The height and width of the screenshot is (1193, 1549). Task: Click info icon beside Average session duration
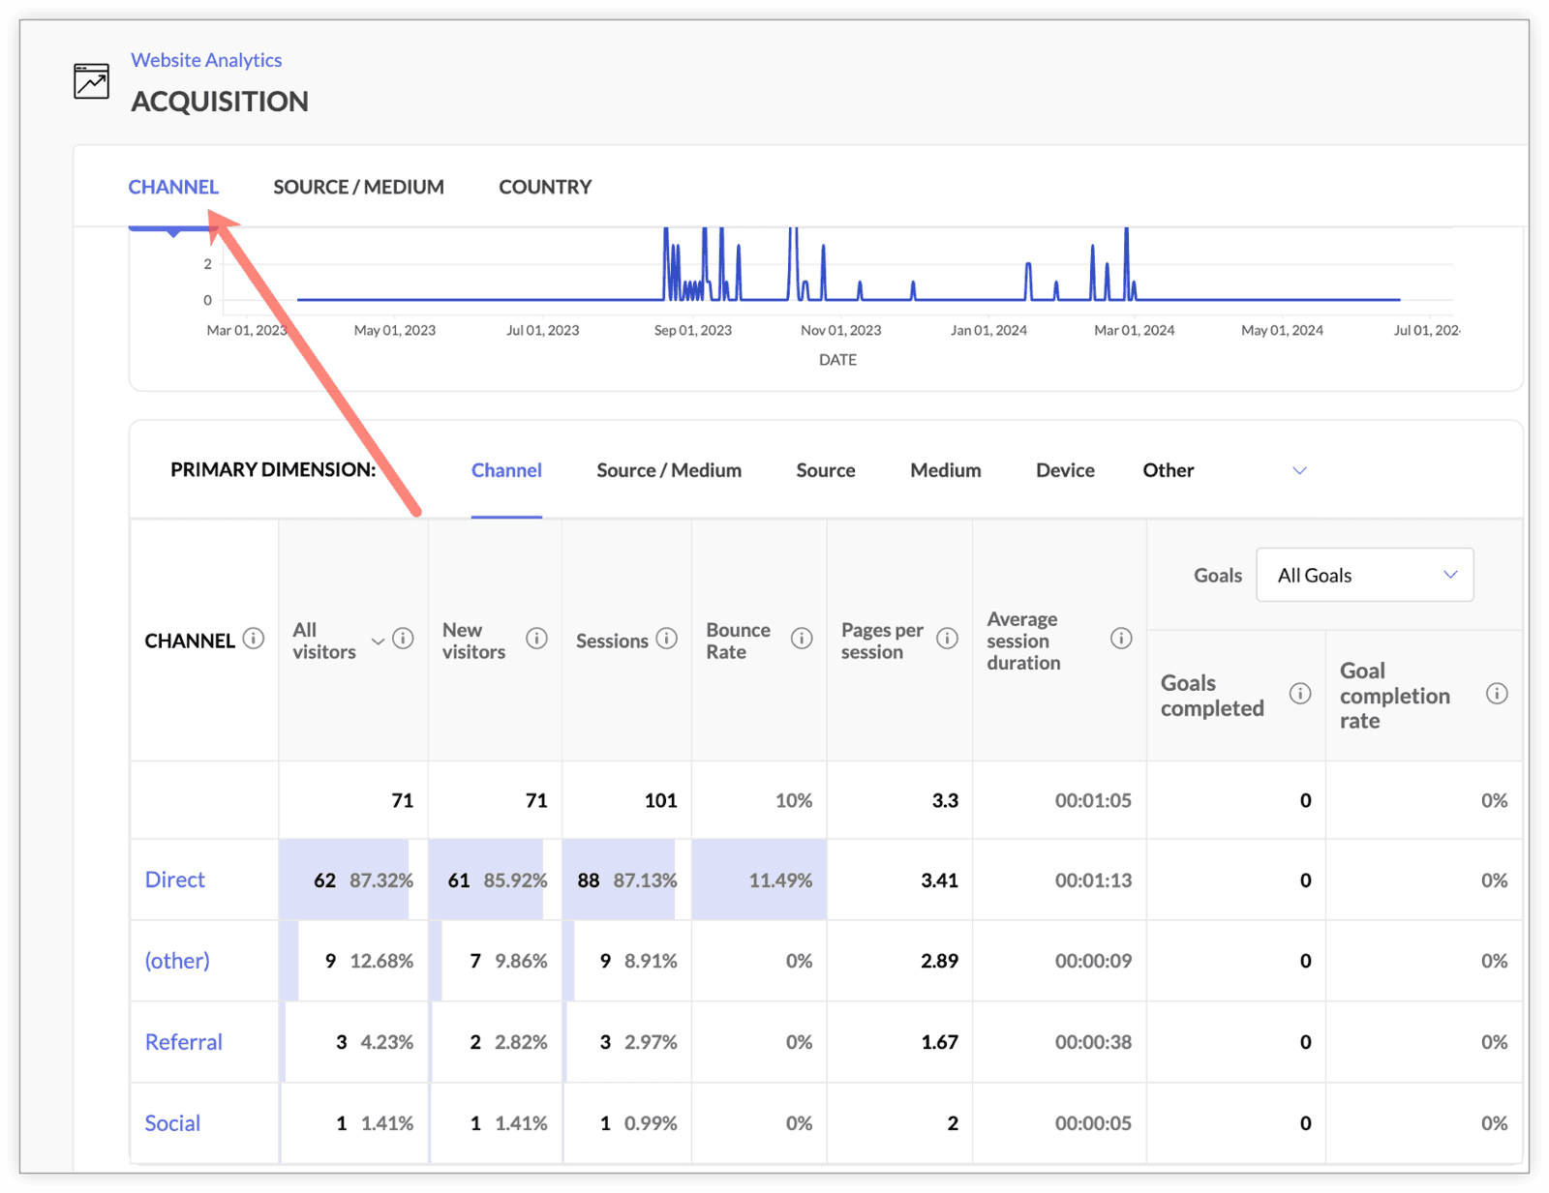pyautogui.click(x=1121, y=639)
